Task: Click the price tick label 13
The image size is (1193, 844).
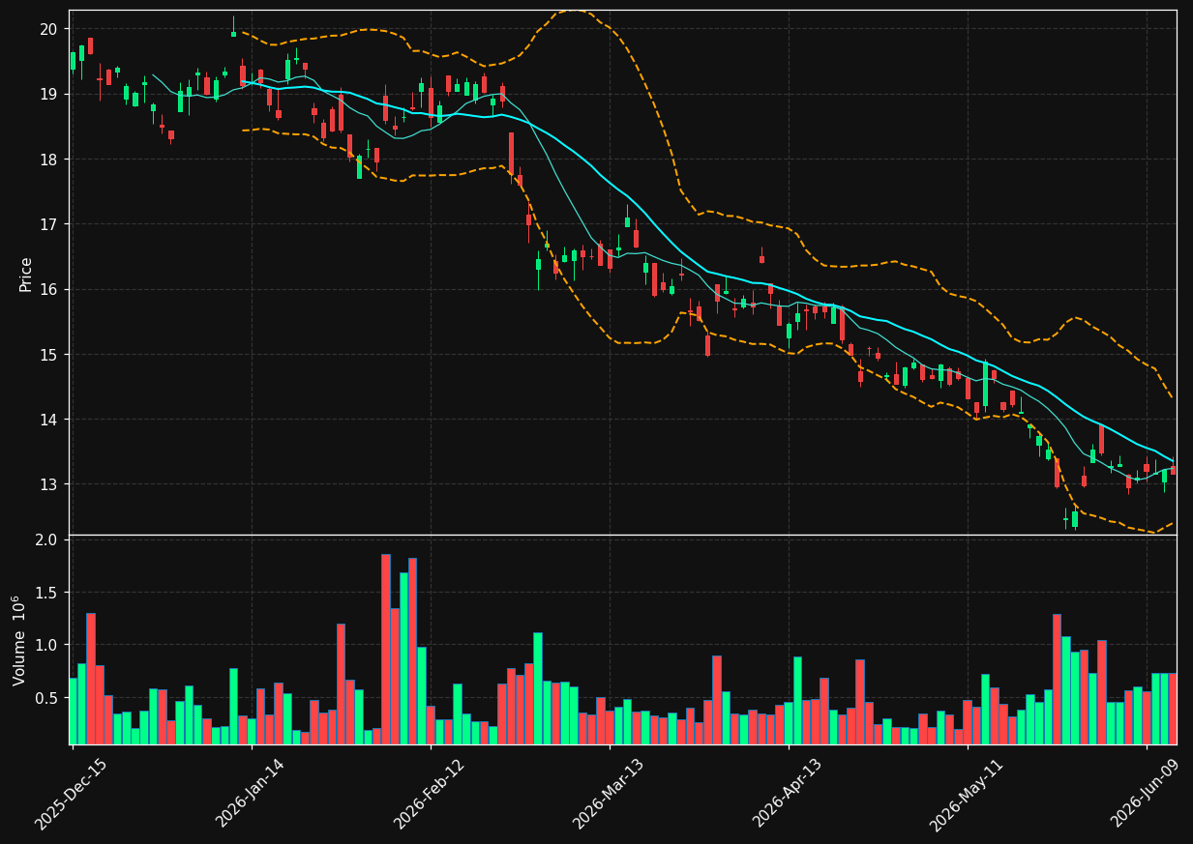Action: pos(49,484)
